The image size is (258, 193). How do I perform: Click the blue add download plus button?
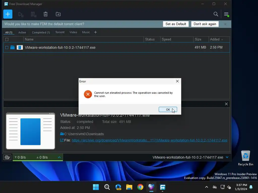[x=8, y=14]
